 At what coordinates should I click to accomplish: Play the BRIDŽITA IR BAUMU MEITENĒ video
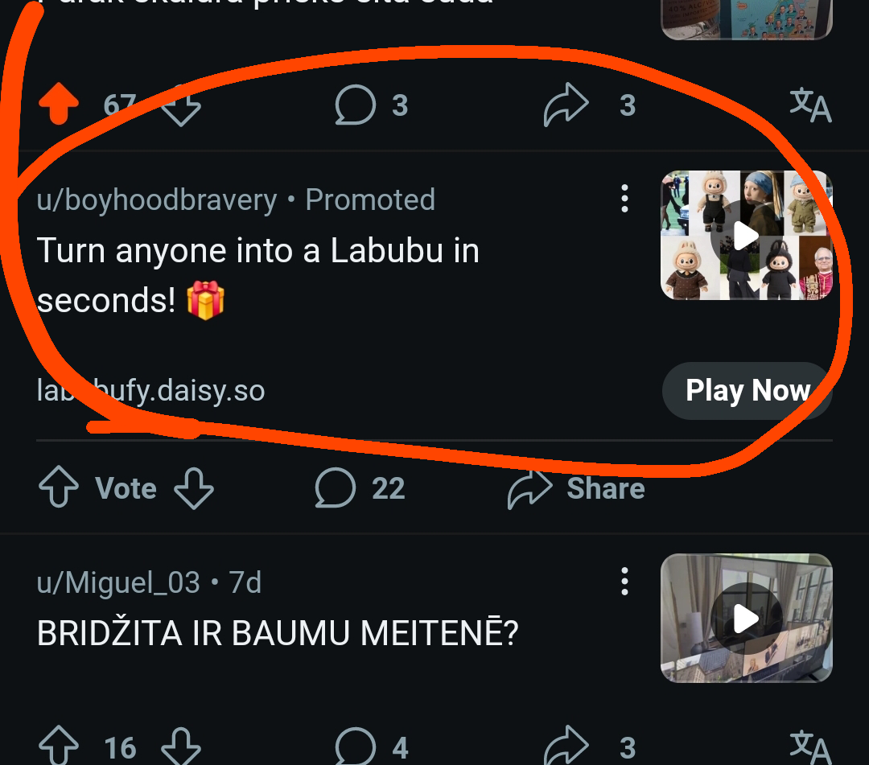(x=746, y=618)
